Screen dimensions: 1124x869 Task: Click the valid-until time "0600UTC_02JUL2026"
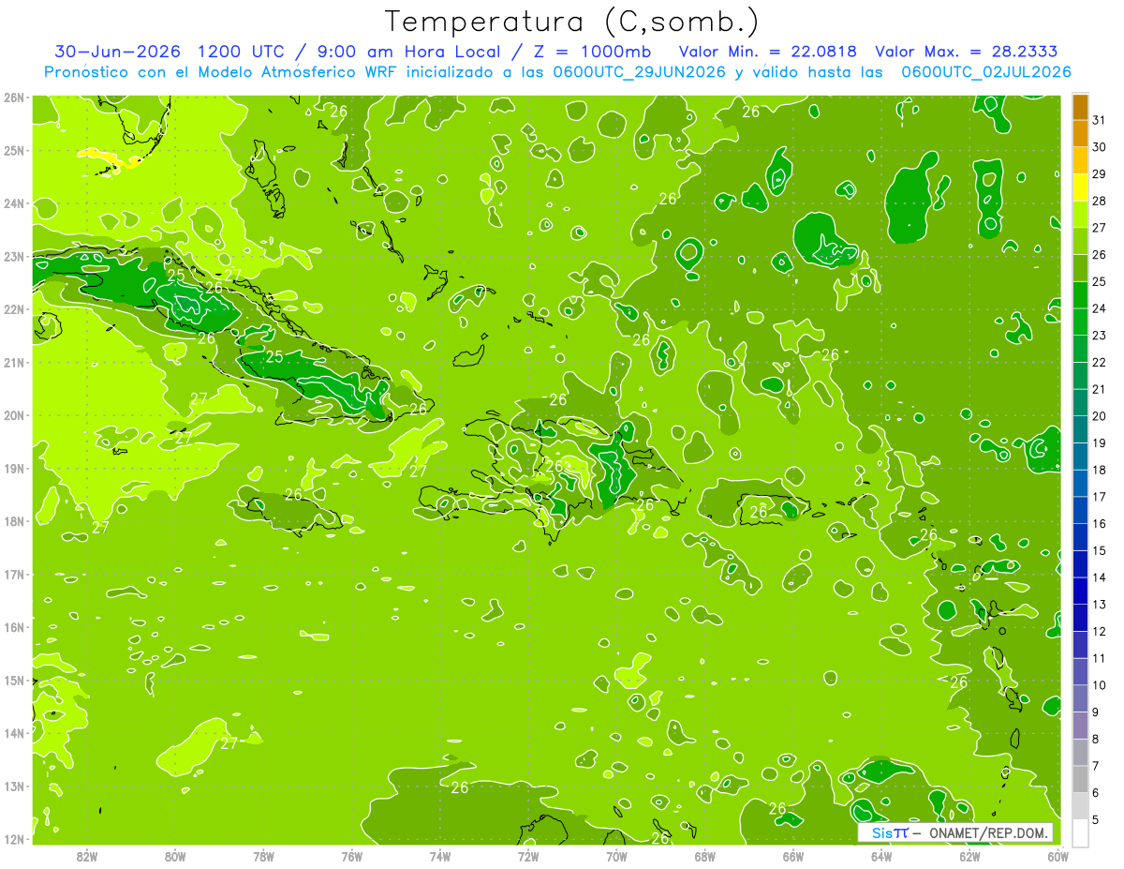tap(986, 72)
